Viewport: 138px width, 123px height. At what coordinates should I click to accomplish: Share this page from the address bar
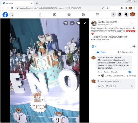[x=103, y=8]
